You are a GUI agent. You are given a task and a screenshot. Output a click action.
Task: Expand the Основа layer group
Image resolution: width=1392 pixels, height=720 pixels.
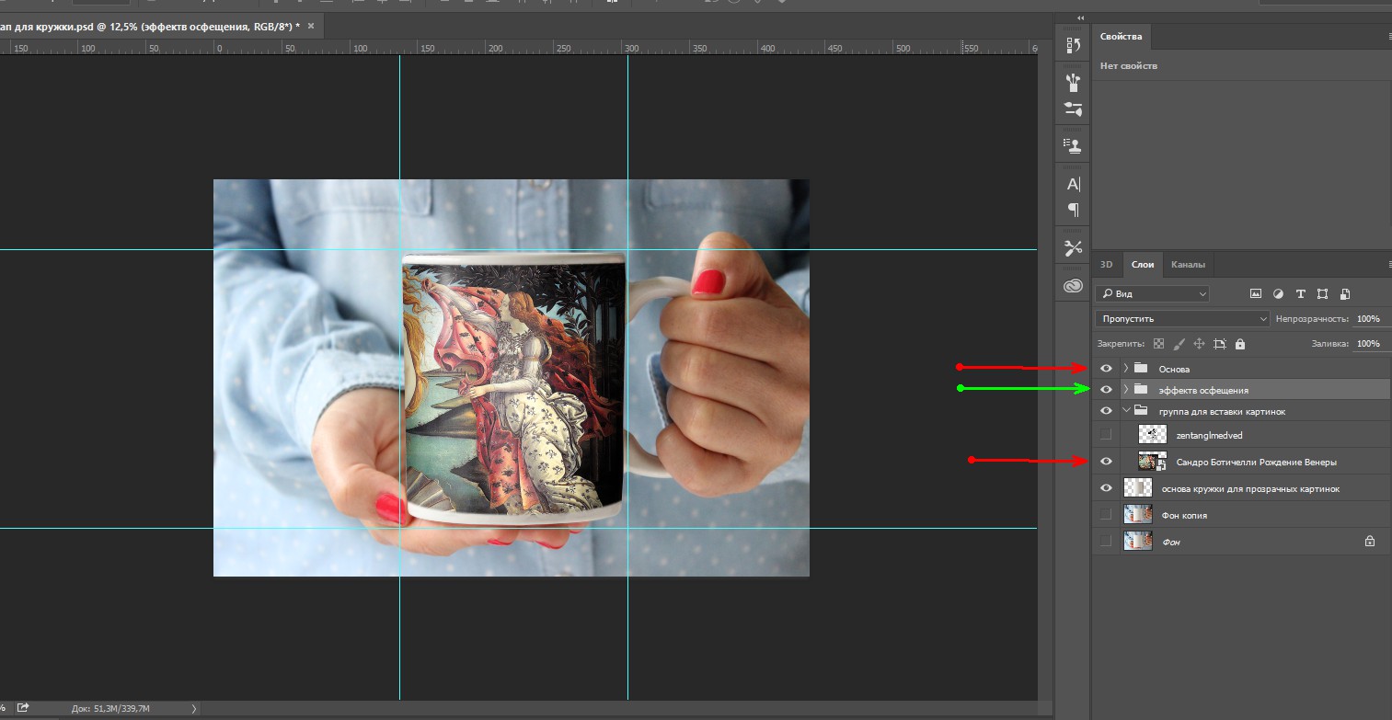[1126, 369]
